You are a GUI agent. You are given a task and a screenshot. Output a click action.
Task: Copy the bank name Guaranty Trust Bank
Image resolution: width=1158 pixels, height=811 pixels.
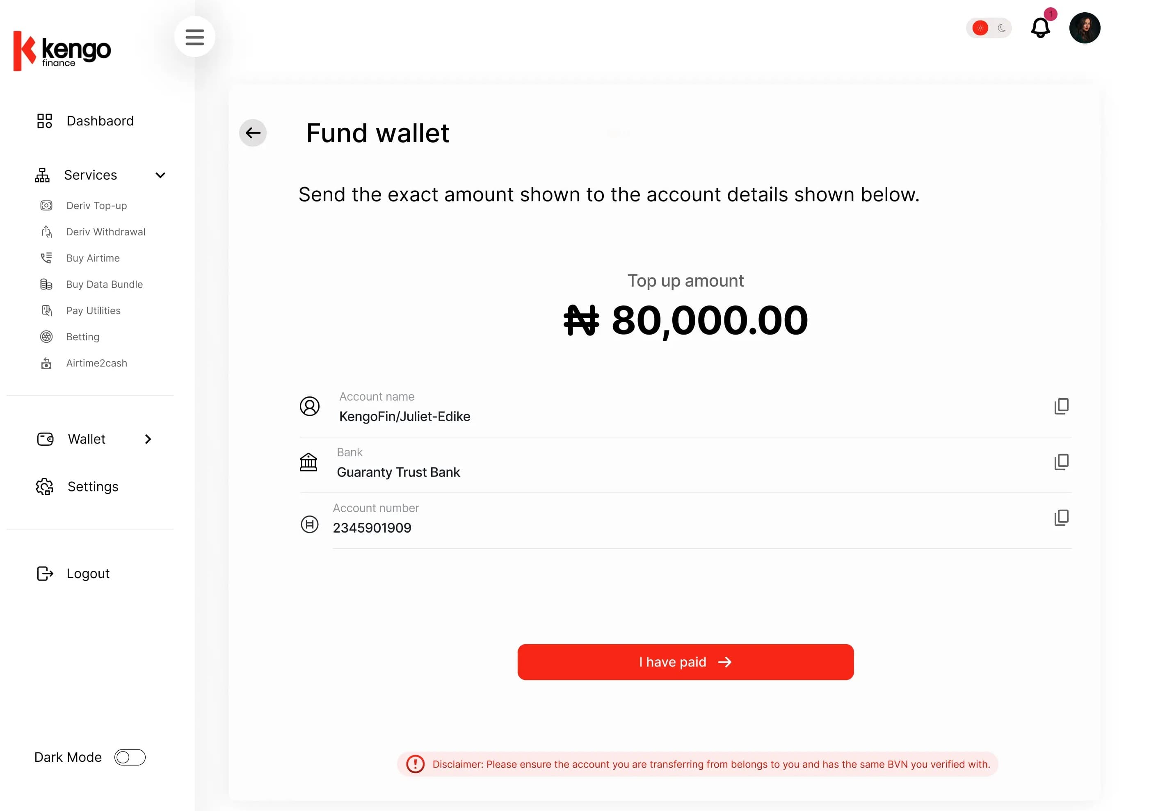pos(1061,462)
